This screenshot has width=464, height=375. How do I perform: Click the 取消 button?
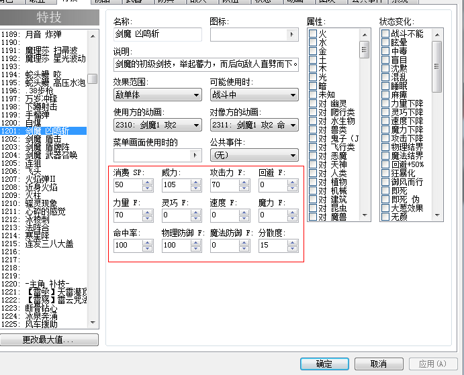[379, 364]
